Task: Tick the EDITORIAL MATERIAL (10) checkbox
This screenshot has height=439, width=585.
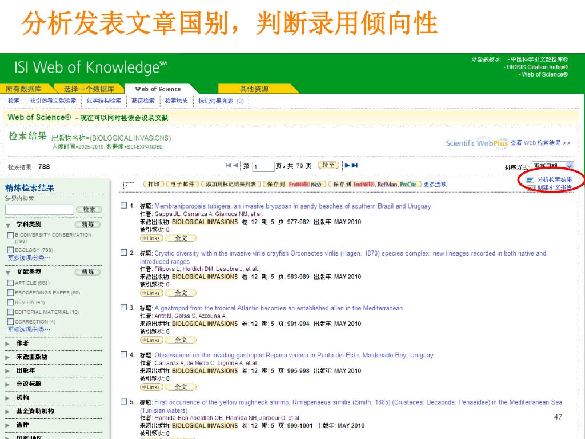Action: pyautogui.click(x=10, y=312)
